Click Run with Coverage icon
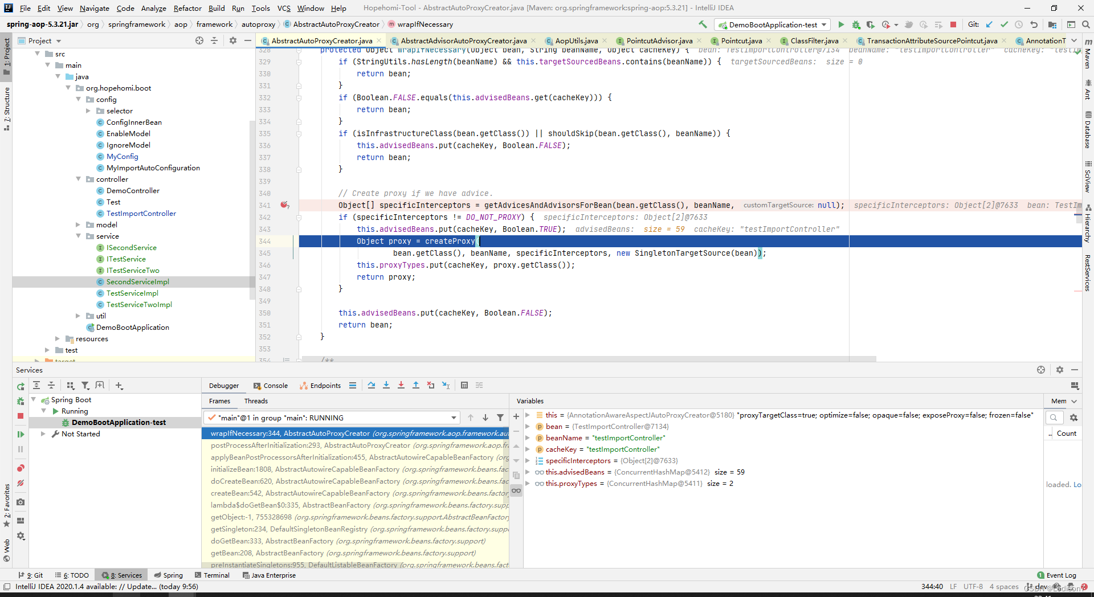The width and height of the screenshot is (1094, 597). click(871, 24)
